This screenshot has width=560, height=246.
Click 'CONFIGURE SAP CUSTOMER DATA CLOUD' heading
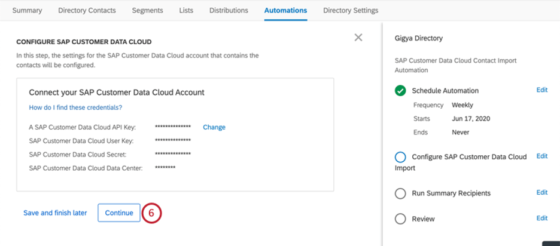click(84, 42)
